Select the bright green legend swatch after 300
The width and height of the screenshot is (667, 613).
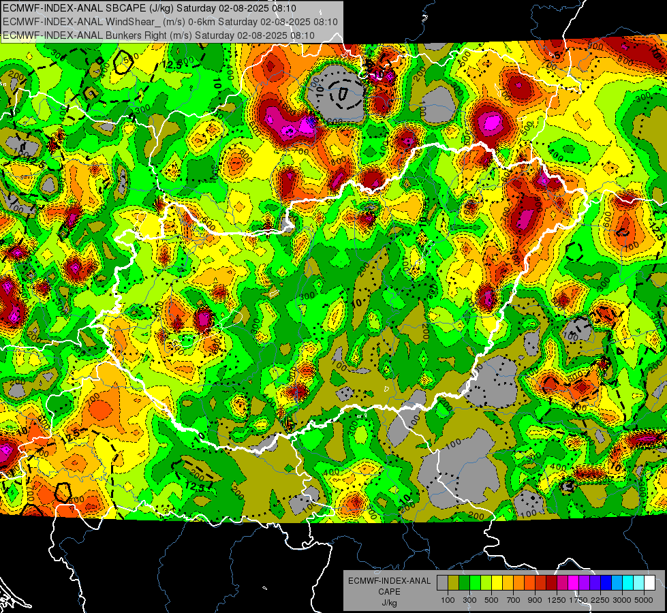475,583
